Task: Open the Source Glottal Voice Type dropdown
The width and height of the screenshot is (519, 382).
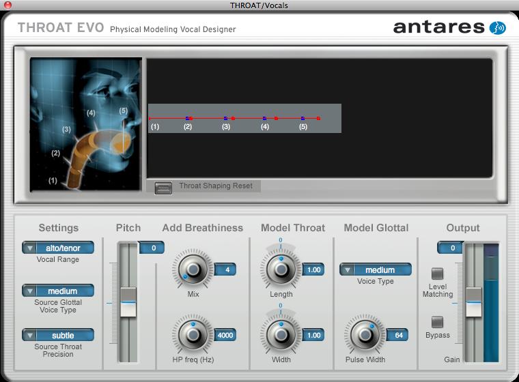Action: point(58,291)
